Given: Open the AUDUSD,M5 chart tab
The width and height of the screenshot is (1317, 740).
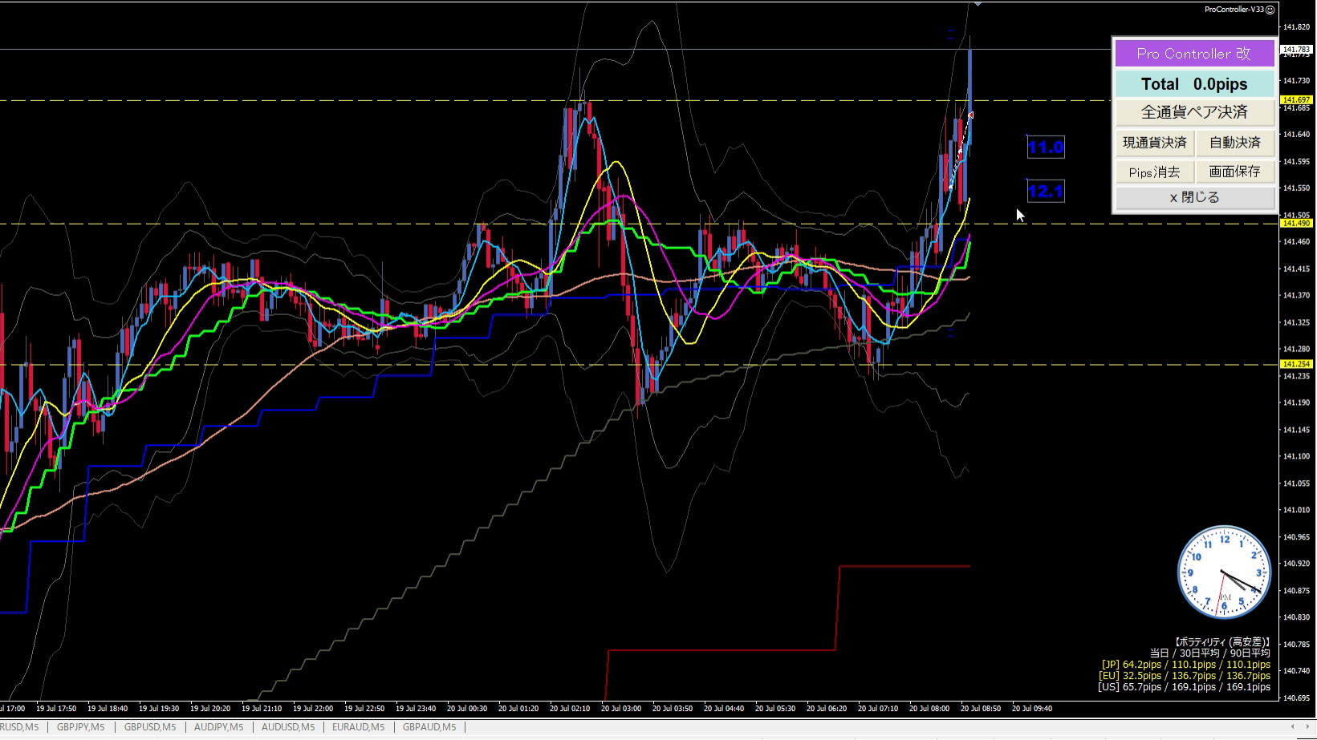Looking at the screenshot, I should pos(288,727).
